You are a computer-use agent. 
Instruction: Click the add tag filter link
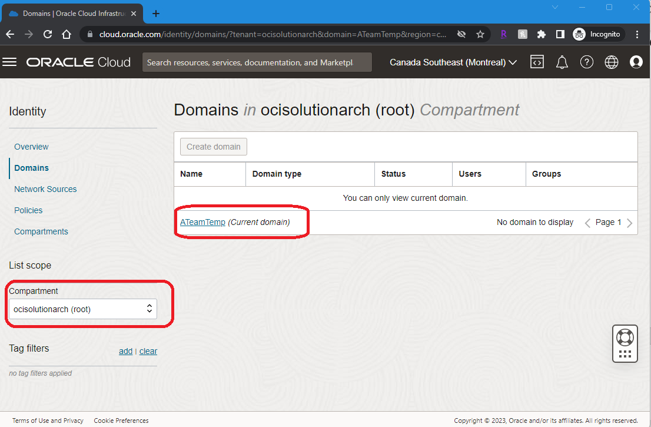point(125,351)
